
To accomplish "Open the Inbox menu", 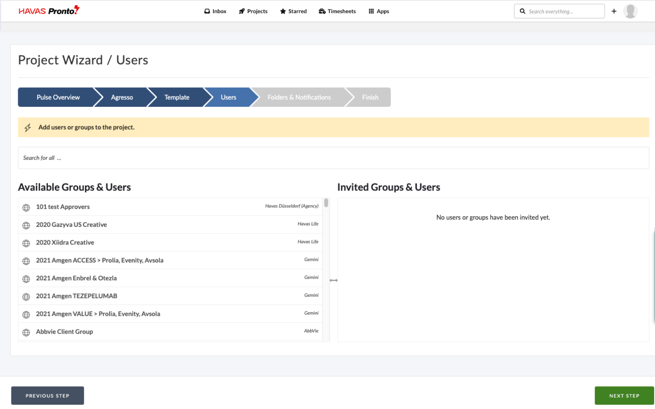I will (215, 11).
